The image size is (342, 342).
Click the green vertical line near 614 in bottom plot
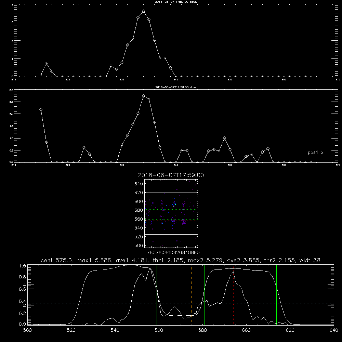tap(276, 294)
